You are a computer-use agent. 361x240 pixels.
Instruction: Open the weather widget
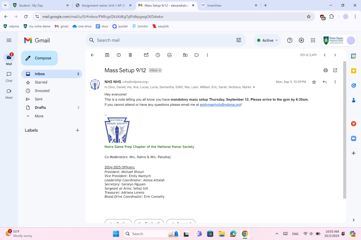point(19,234)
